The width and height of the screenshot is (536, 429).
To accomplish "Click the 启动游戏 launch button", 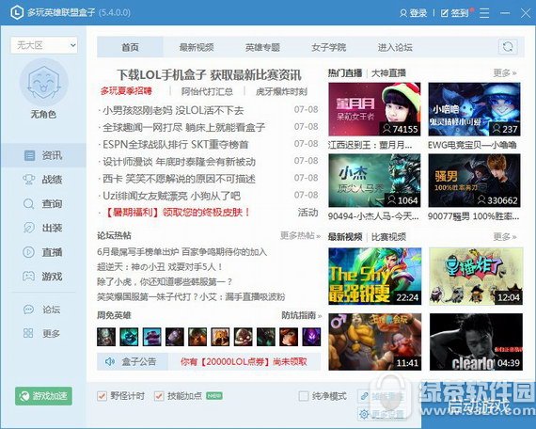I will point(479,406).
